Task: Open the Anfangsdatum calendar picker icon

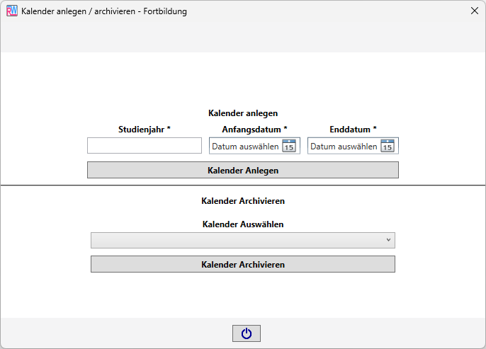Action: (x=289, y=146)
